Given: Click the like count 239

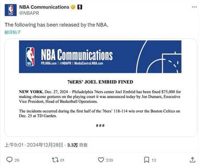Looking at the screenshot, I should [x=109, y=160].
